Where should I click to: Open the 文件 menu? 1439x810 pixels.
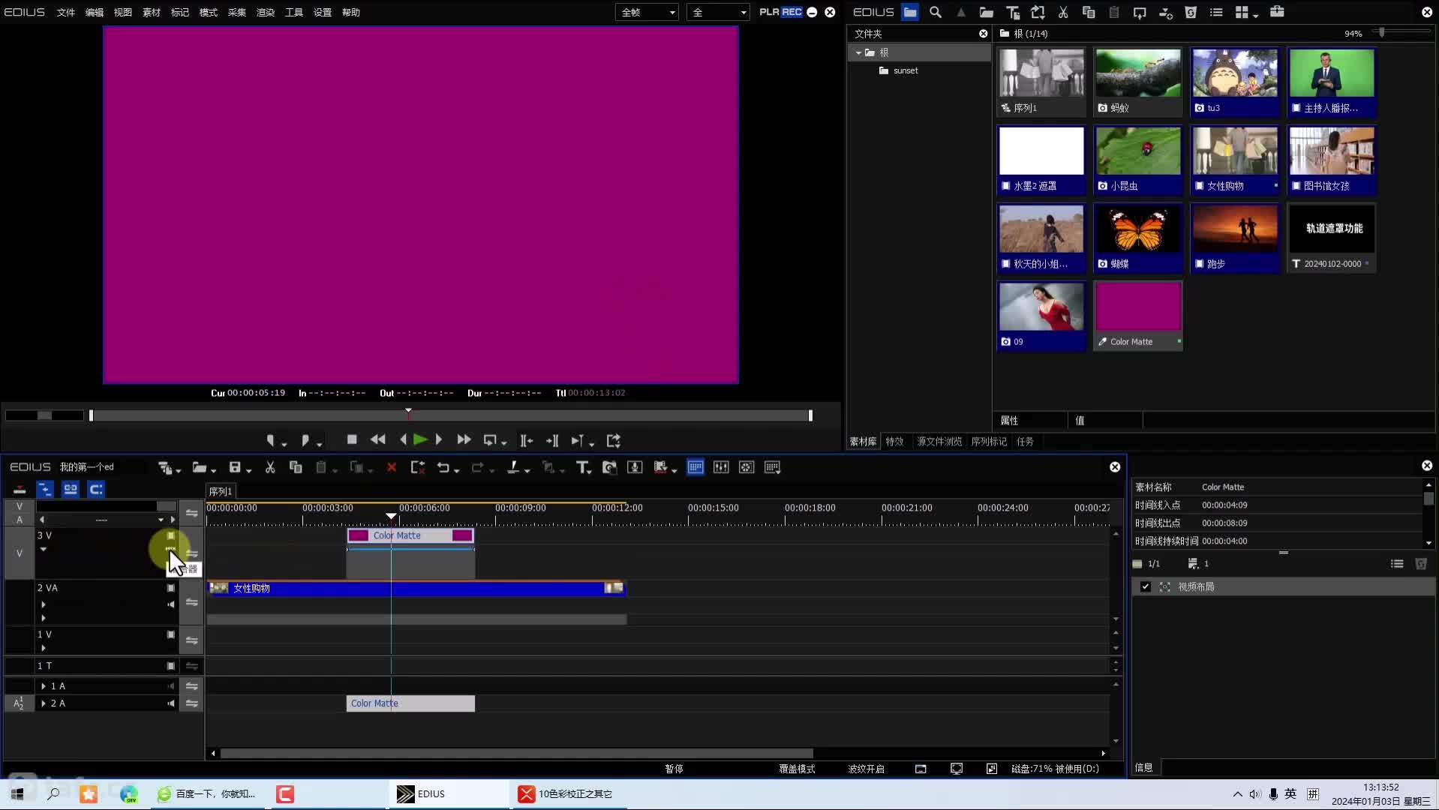(66, 12)
